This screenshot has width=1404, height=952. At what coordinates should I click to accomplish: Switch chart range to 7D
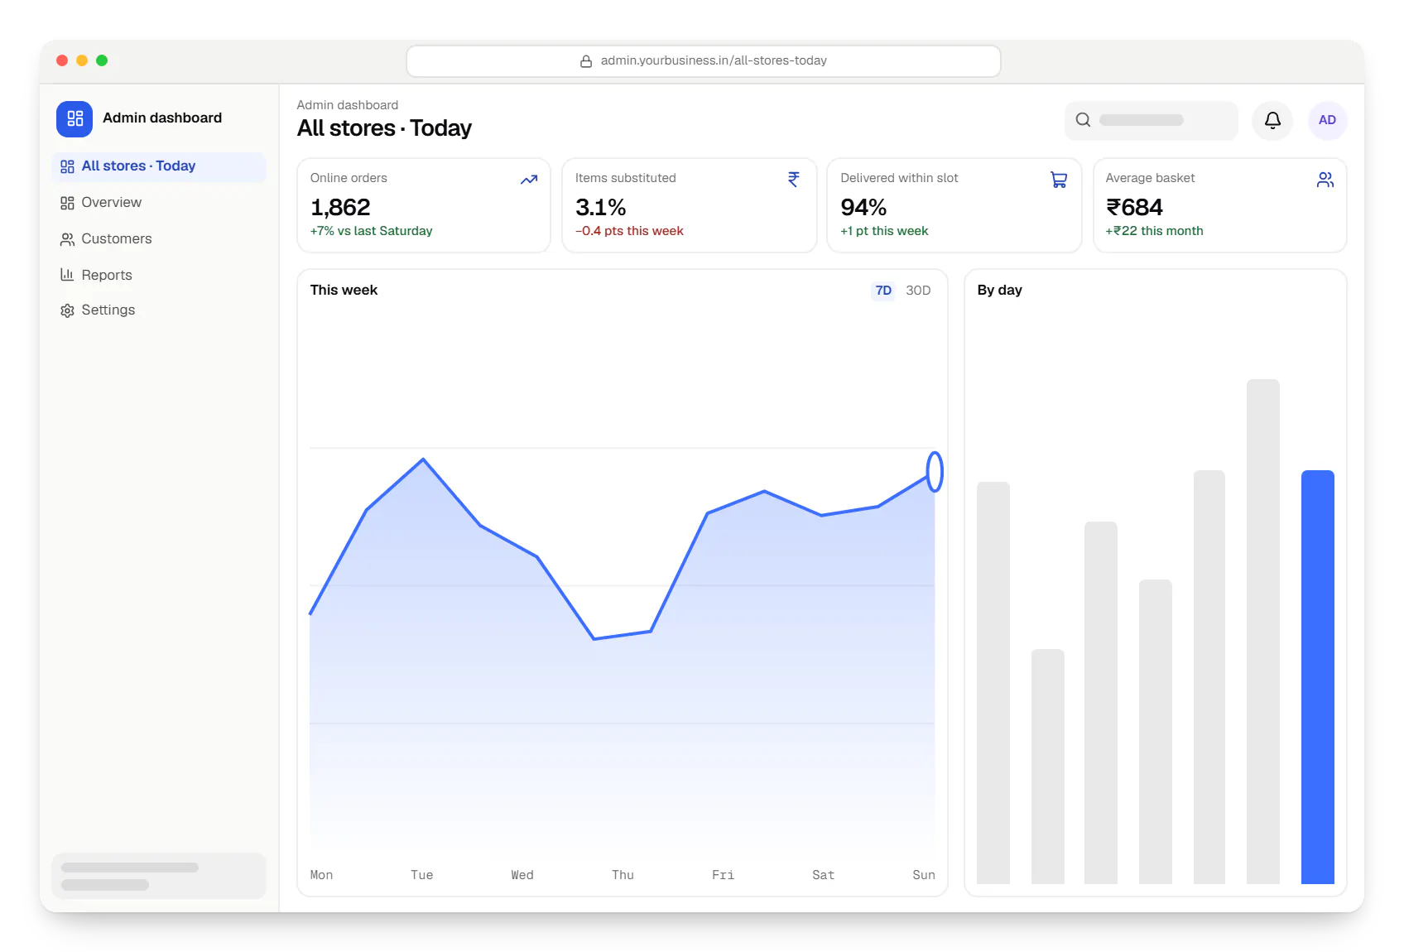(x=883, y=291)
